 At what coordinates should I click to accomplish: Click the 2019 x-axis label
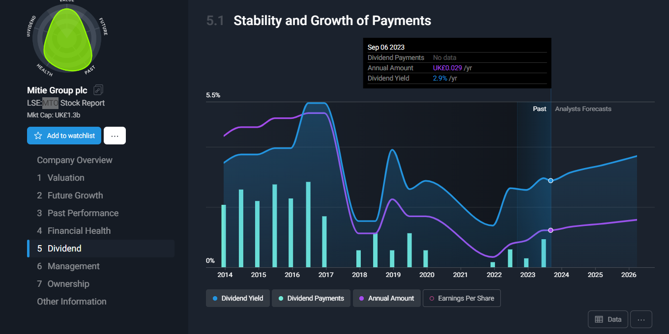[x=393, y=275]
